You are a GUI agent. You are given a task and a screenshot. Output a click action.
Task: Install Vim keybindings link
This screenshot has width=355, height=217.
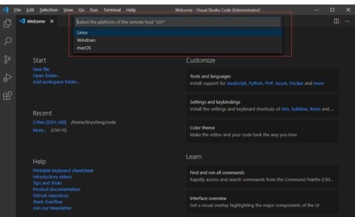tap(285, 109)
